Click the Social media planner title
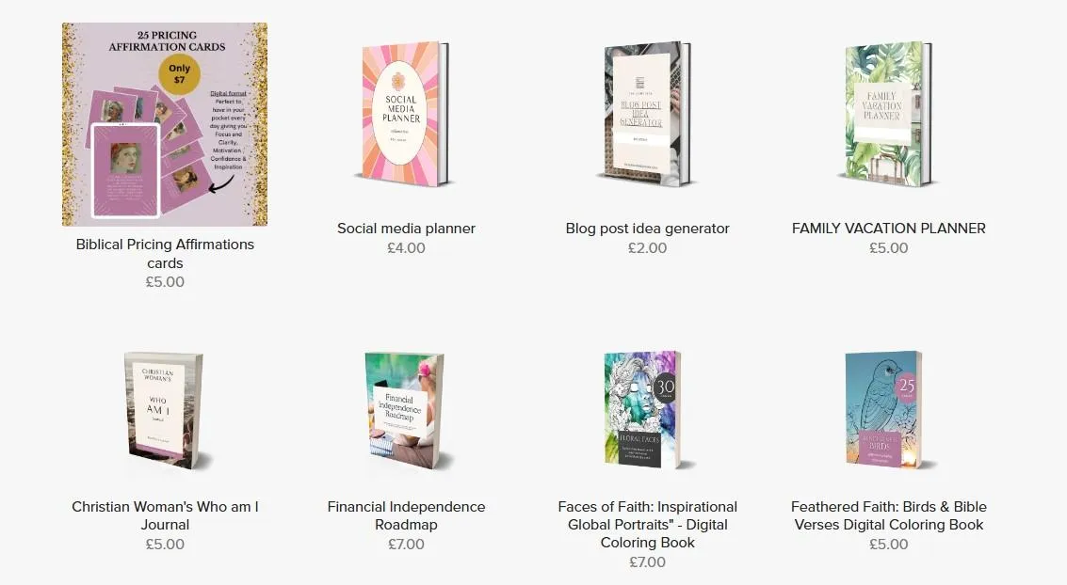The width and height of the screenshot is (1067, 585). (406, 229)
